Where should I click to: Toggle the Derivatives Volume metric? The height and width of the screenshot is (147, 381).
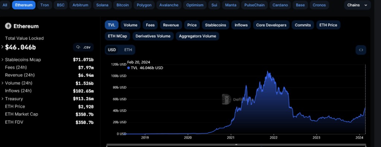[x=153, y=36]
